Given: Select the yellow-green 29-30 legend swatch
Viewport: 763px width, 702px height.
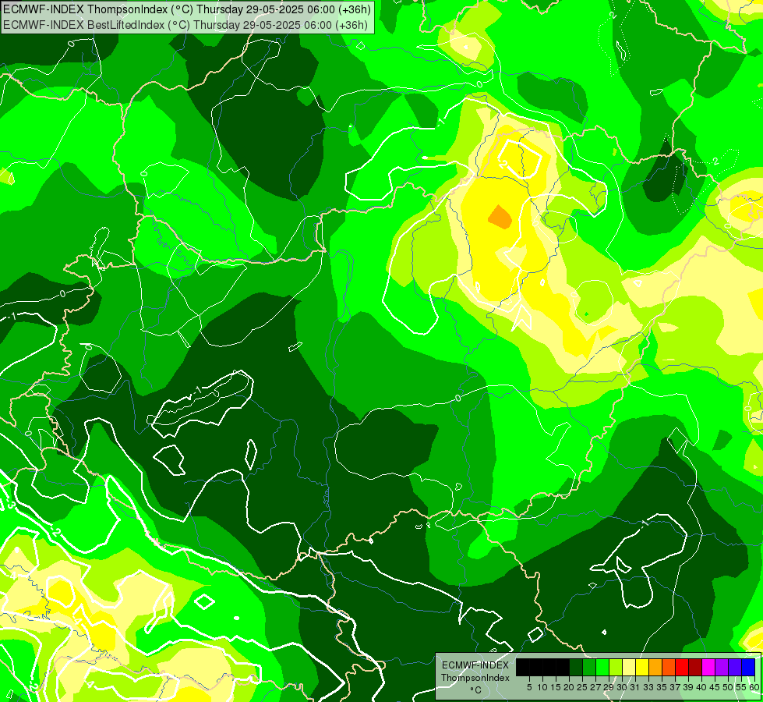Looking at the screenshot, I should [616, 667].
